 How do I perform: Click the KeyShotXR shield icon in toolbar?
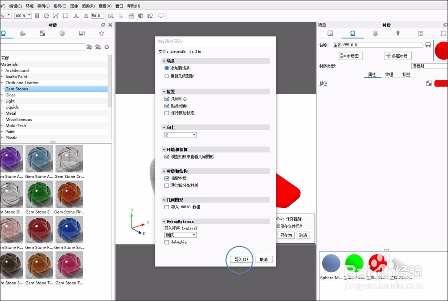pyautogui.click(x=141, y=16)
